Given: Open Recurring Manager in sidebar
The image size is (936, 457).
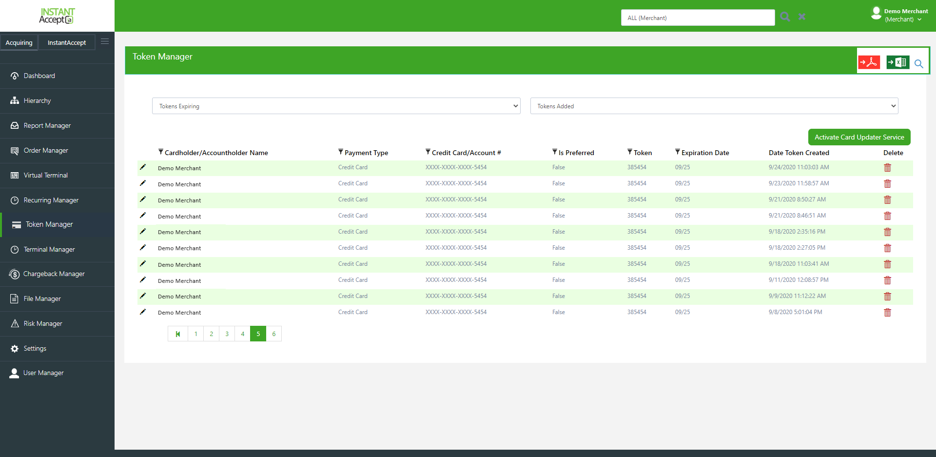Looking at the screenshot, I should tap(51, 200).
